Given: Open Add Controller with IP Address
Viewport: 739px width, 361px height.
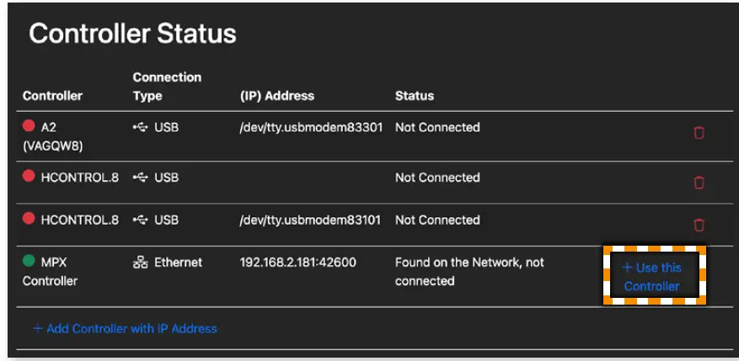Looking at the screenshot, I should [x=125, y=328].
